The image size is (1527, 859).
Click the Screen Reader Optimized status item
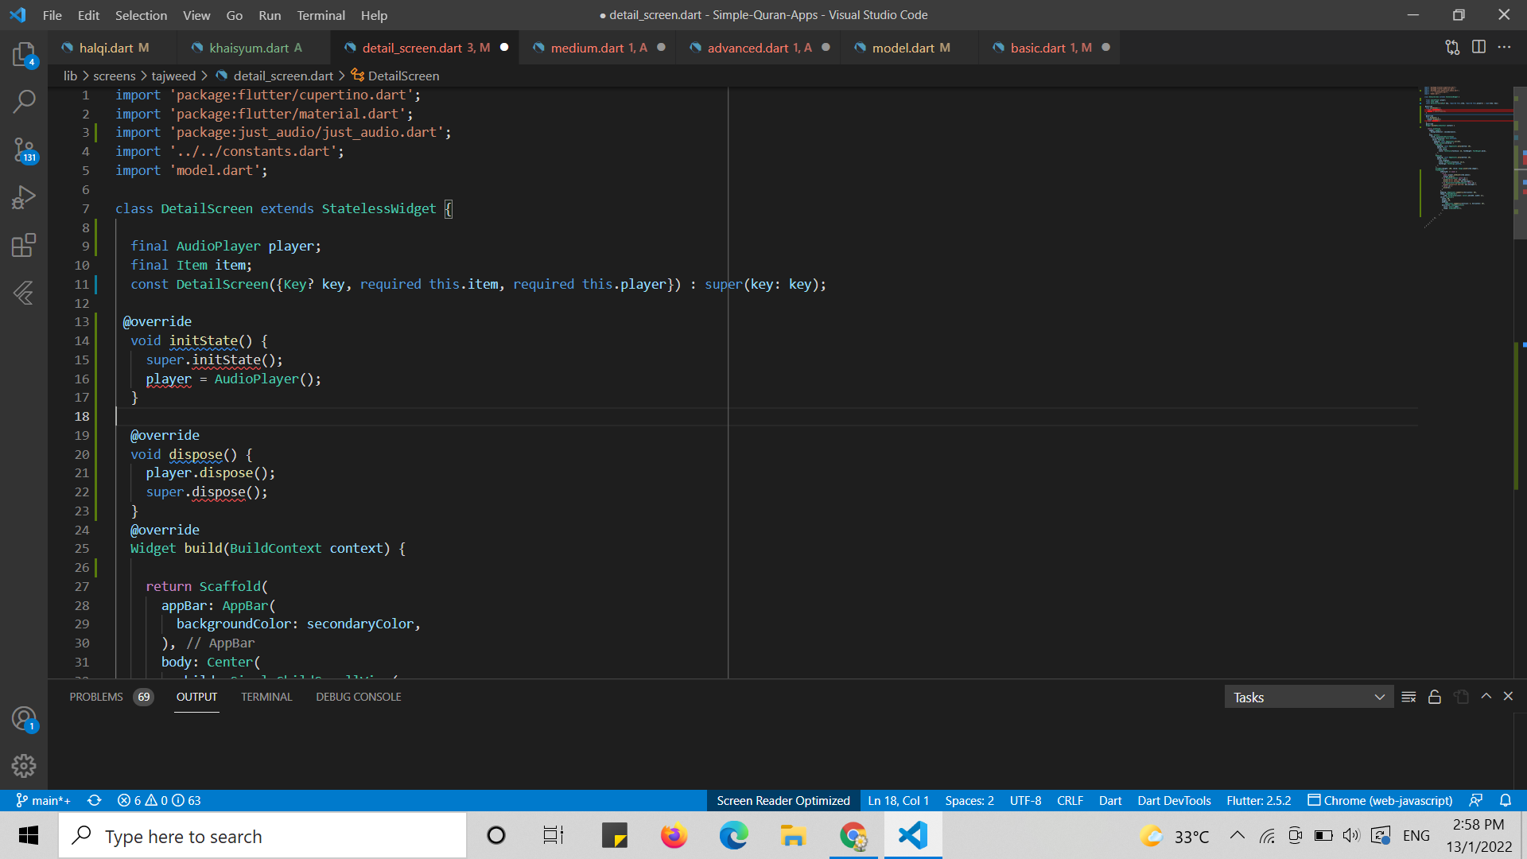click(x=783, y=800)
